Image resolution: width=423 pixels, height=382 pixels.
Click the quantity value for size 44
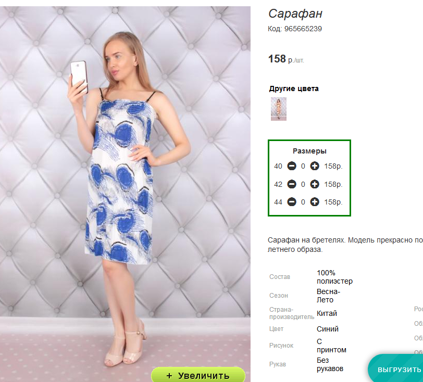point(303,202)
